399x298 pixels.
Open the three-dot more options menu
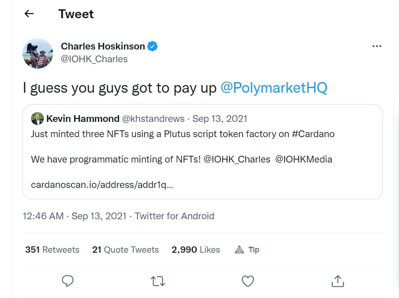[377, 46]
